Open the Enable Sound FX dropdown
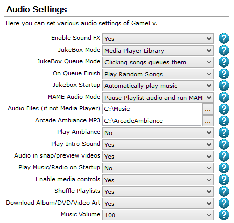Viewport: 234px width, 223px height. [158, 39]
